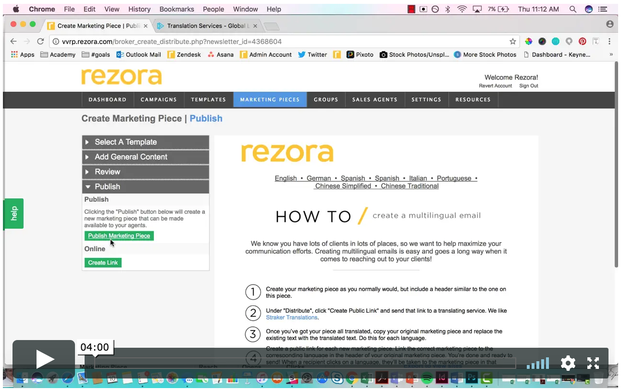Open the Sales Agents nav tab
Image resolution: width=621 pixels, height=390 pixels.
[x=375, y=99]
